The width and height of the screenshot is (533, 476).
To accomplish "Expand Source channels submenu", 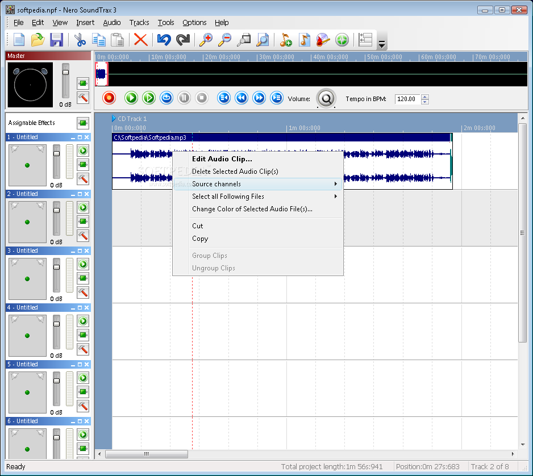I will pos(258,184).
